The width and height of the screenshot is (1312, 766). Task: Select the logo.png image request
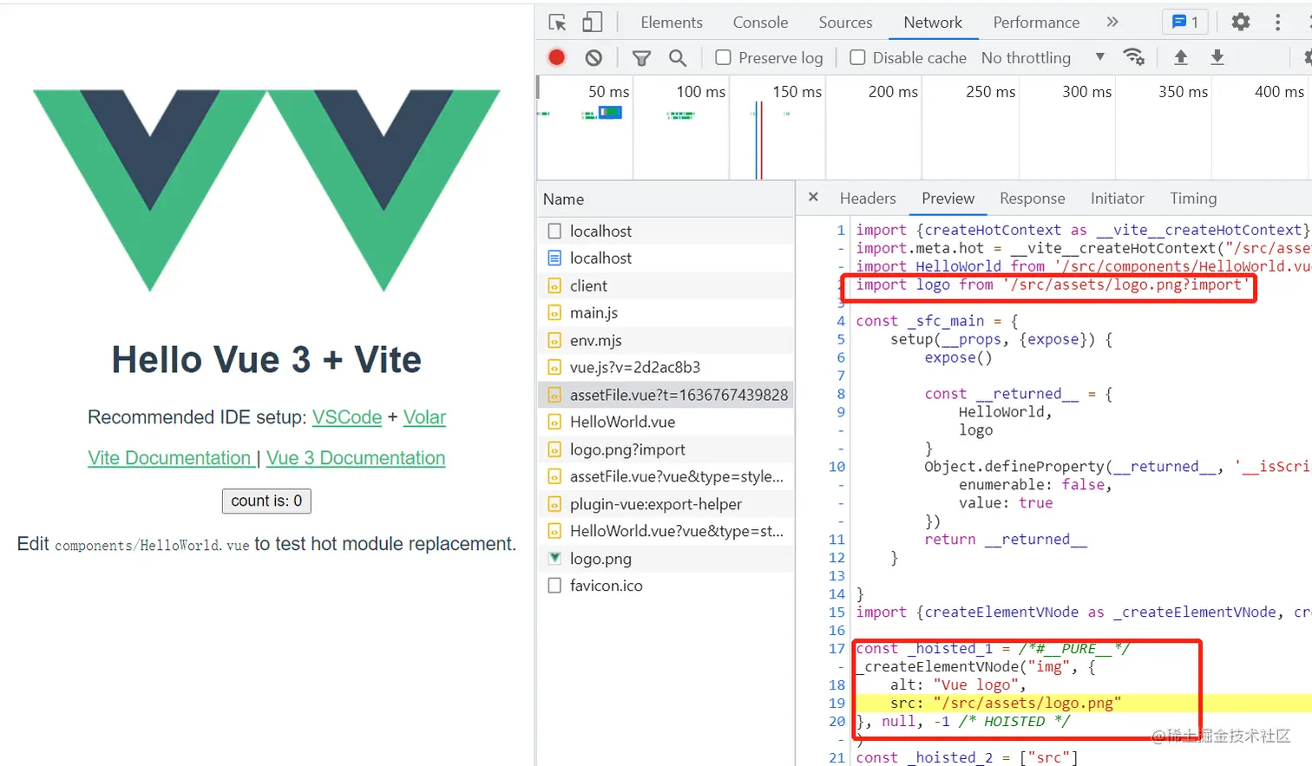[665, 560]
